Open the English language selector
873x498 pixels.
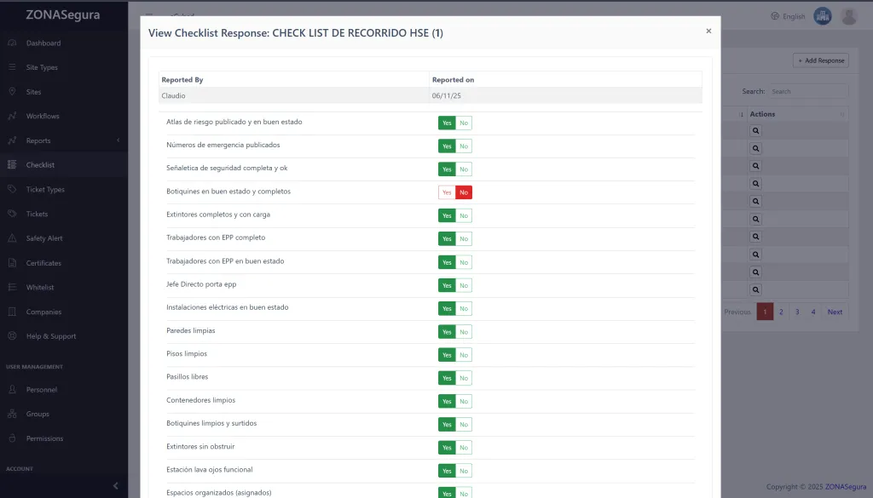coord(787,16)
